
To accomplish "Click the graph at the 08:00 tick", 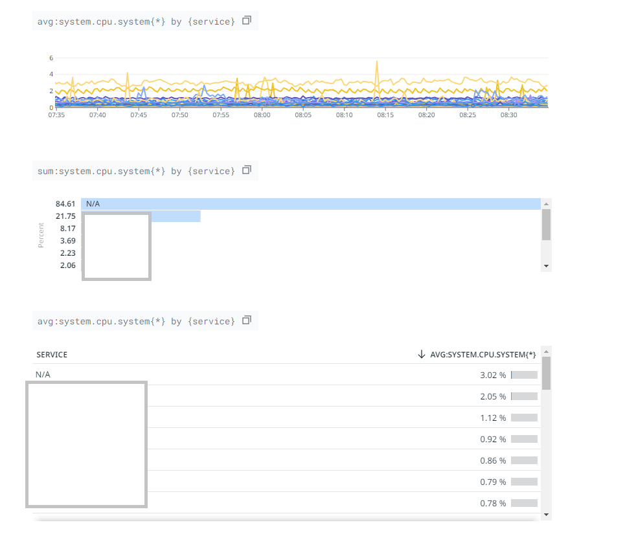I will 262,107.
